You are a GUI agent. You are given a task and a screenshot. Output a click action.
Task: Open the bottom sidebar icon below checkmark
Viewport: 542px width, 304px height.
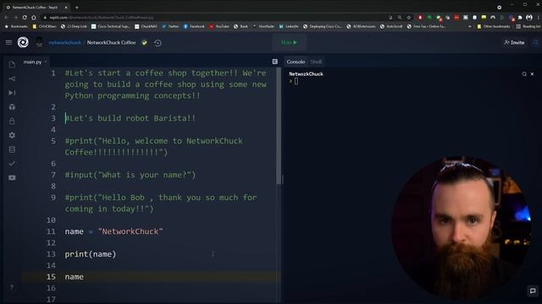(x=12, y=177)
